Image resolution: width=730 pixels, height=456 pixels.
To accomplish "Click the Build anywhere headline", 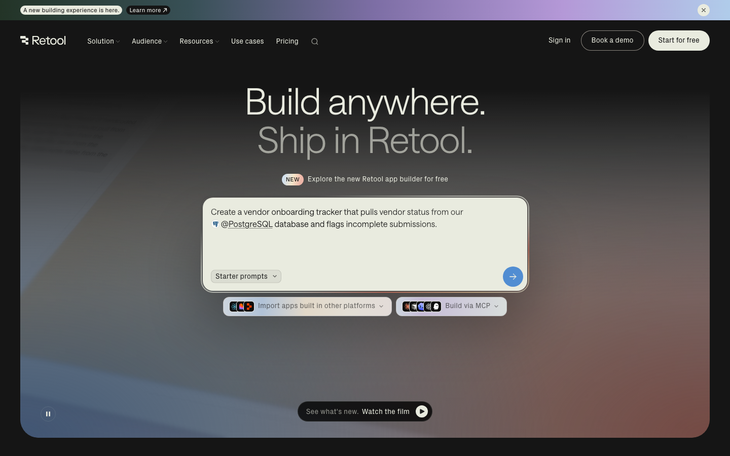I will 365,102.
